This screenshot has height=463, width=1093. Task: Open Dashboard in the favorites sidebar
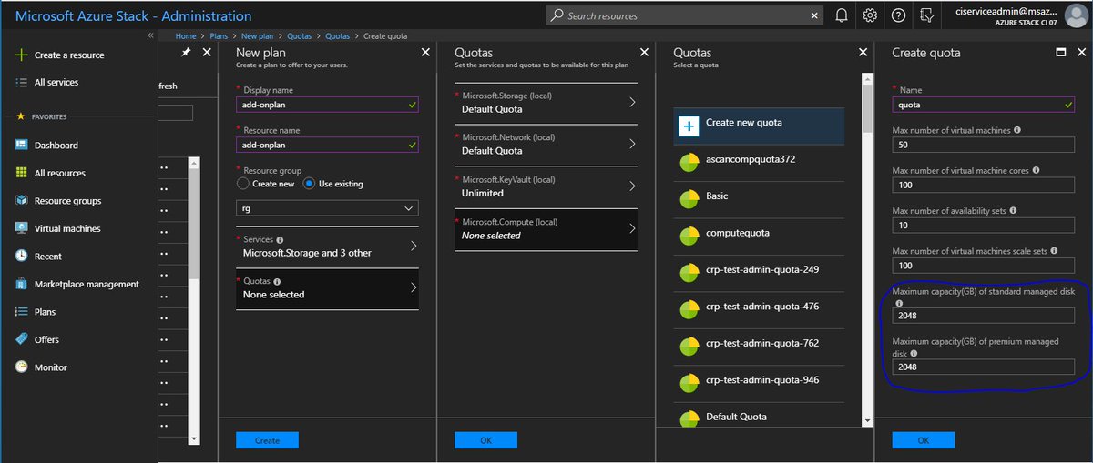click(56, 145)
